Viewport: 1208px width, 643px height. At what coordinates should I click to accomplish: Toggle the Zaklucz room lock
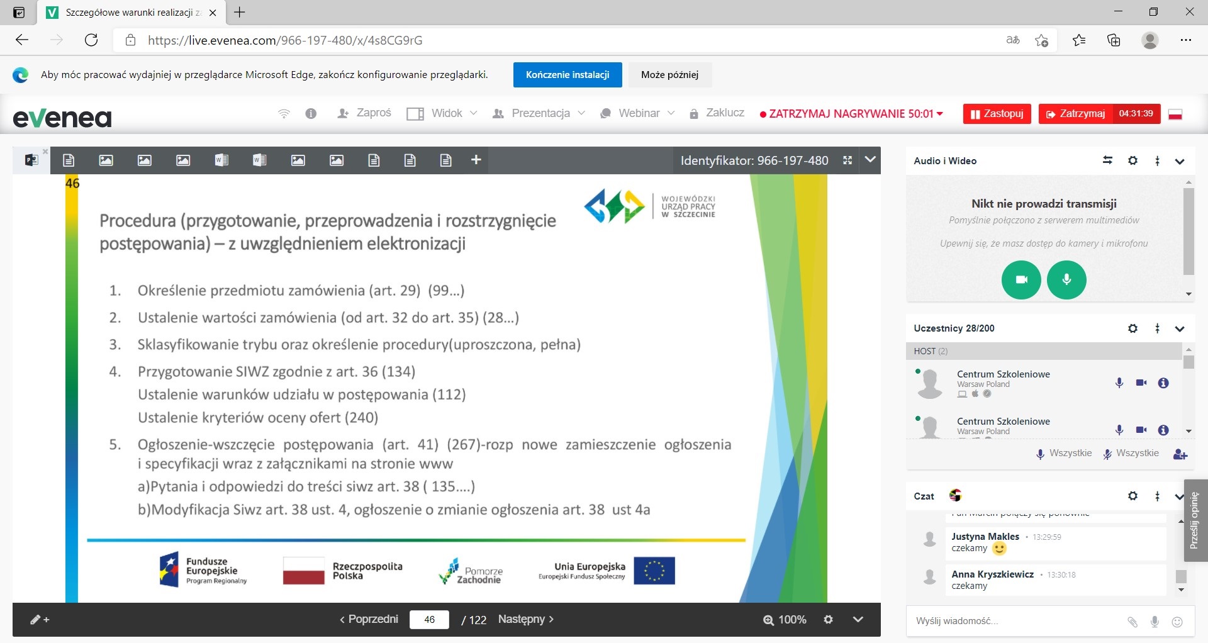coord(717,113)
